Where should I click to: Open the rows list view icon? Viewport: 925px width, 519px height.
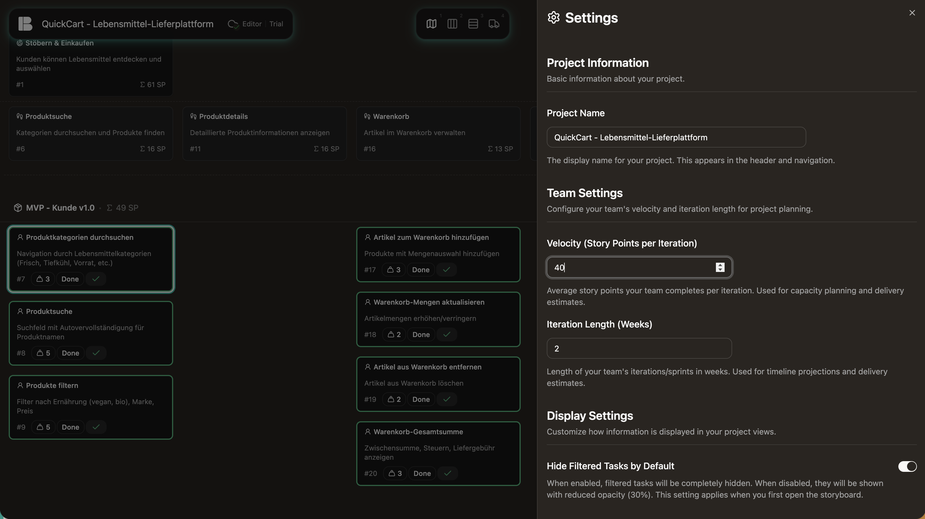[473, 24]
